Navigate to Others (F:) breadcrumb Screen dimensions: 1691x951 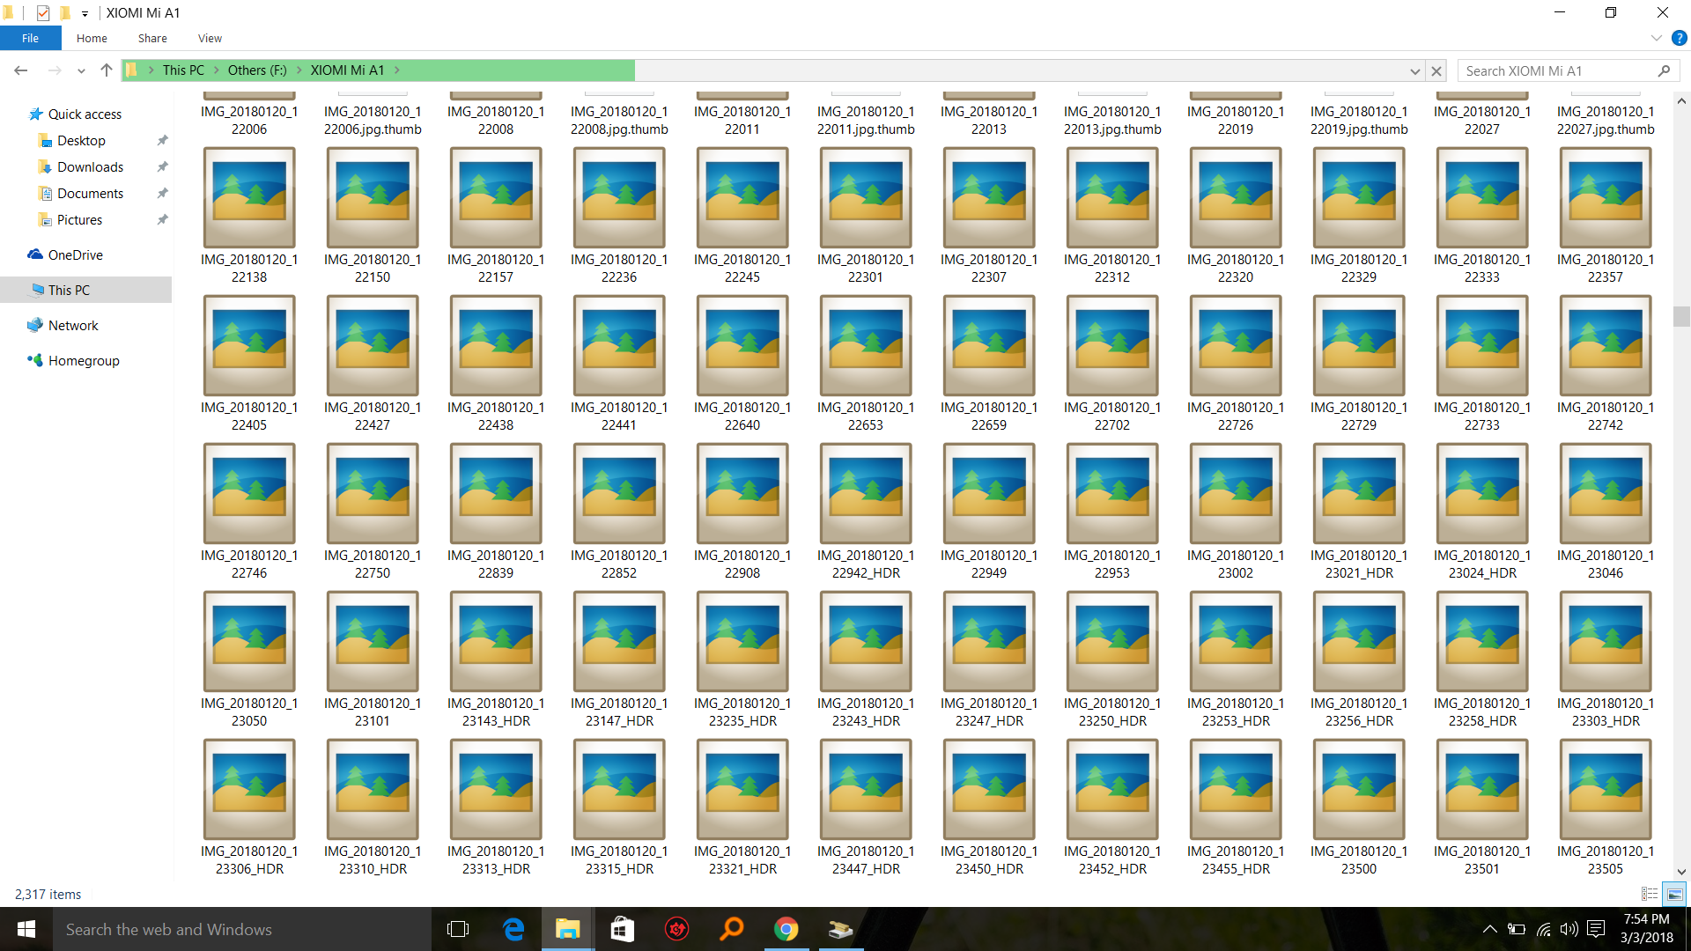[x=256, y=70]
